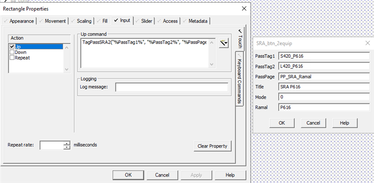Click up arrow of Up command scrollbar
Screen dimensions: 374x183
click(x=212, y=42)
